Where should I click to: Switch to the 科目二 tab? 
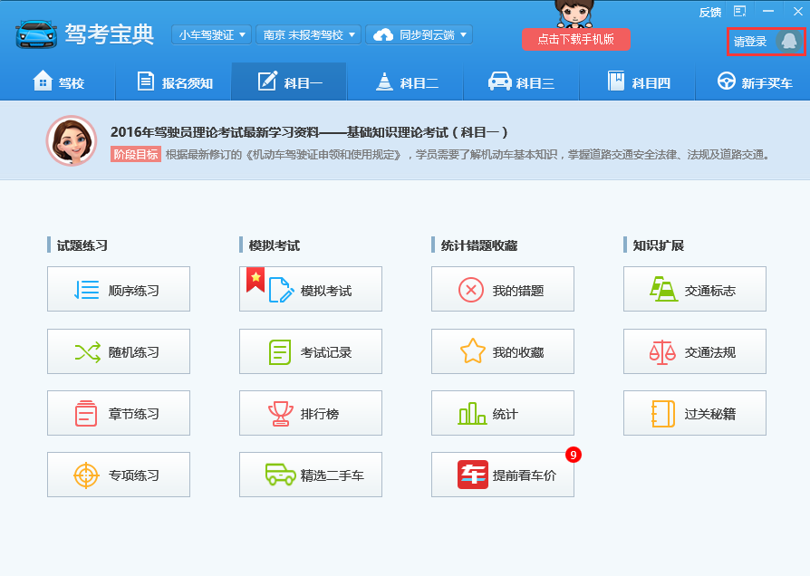click(x=406, y=82)
